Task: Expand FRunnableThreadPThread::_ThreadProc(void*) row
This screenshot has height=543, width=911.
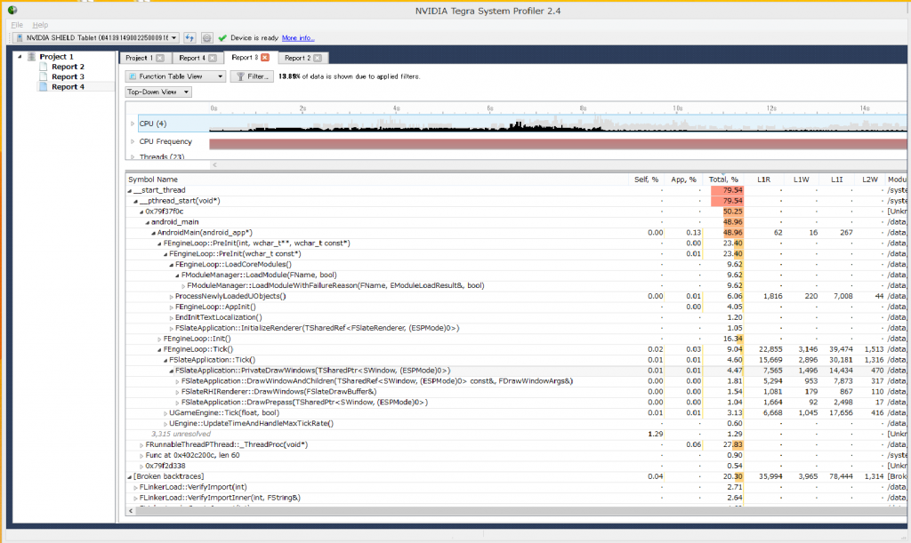Action: coord(141,445)
